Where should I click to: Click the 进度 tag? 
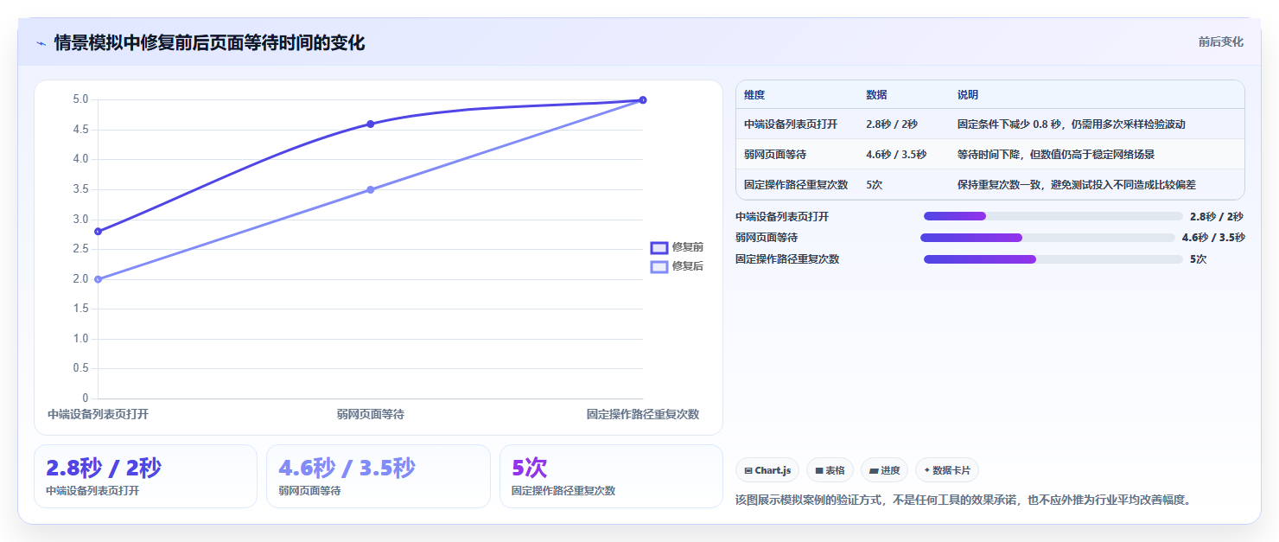[x=884, y=470]
